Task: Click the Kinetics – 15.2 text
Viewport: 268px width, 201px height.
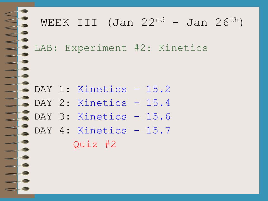Action: click(x=124, y=89)
